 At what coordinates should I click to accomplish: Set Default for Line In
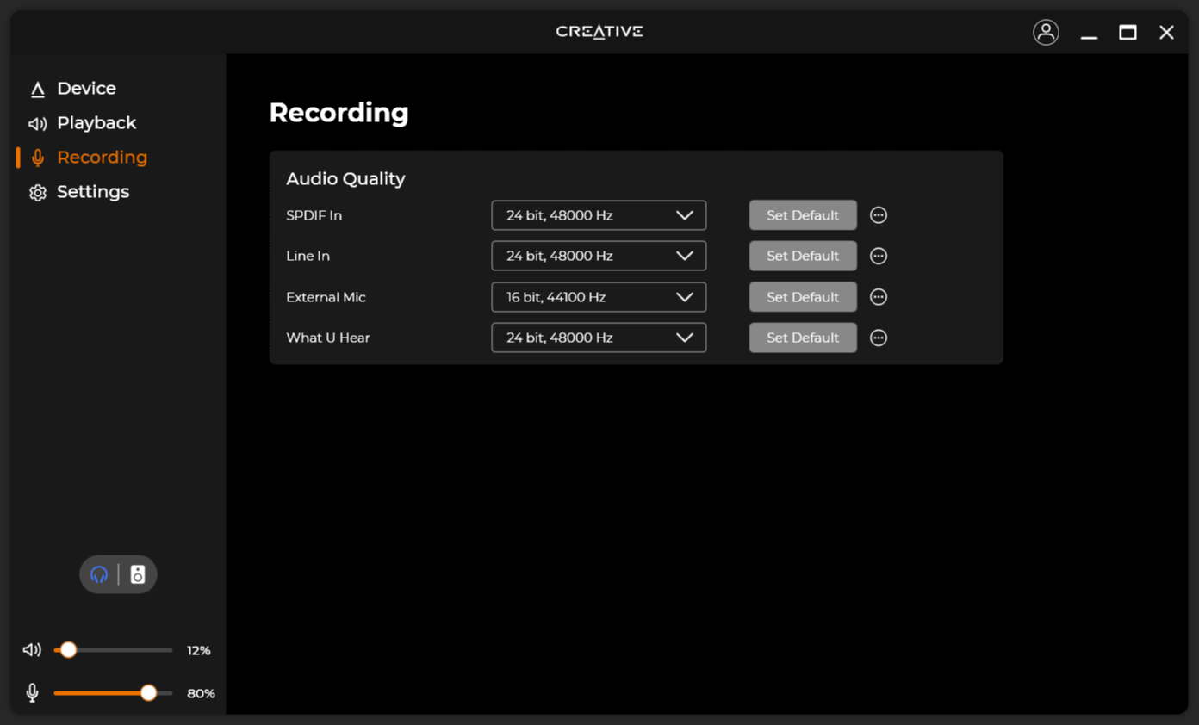[x=802, y=256]
